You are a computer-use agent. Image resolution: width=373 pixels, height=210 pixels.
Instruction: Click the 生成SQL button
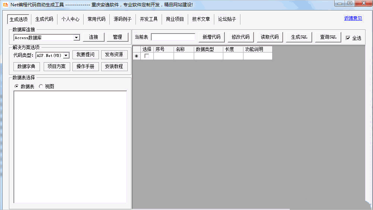coord(299,37)
